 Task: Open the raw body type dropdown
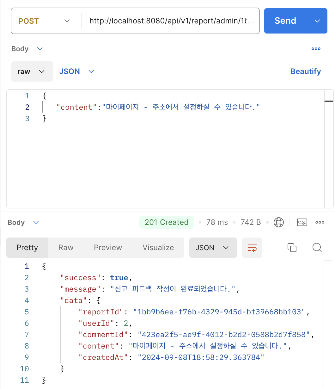[32, 71]
